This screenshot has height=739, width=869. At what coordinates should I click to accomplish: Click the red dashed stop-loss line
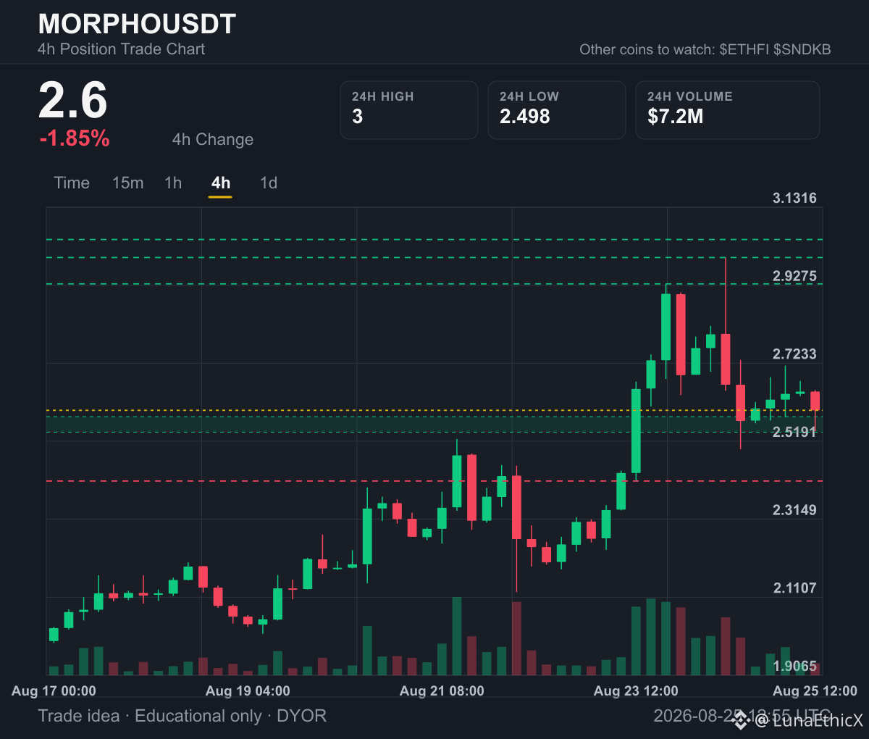[434, 481]
